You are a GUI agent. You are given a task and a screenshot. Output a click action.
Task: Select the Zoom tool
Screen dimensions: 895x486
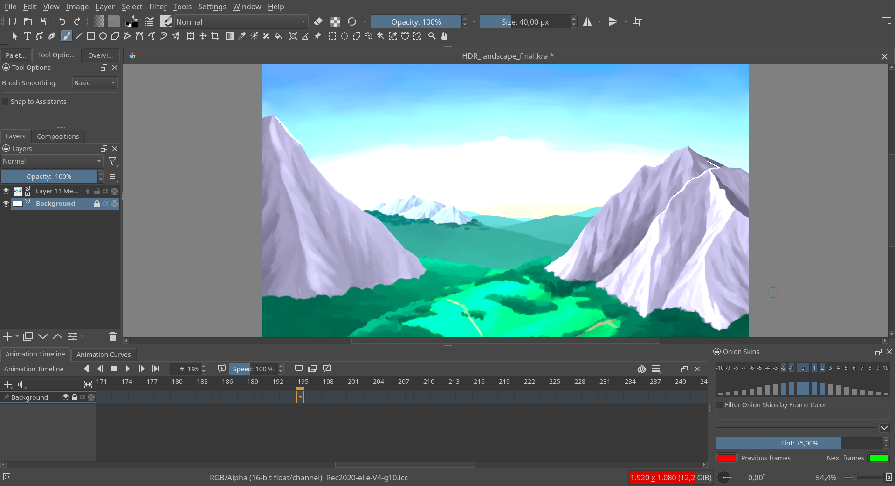point(432,36)
